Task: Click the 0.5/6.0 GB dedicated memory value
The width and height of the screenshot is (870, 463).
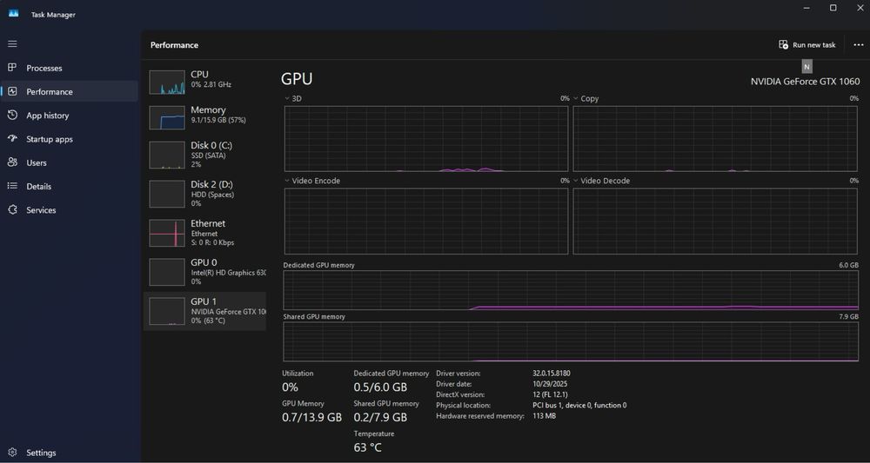Action: tap(381, 387)
